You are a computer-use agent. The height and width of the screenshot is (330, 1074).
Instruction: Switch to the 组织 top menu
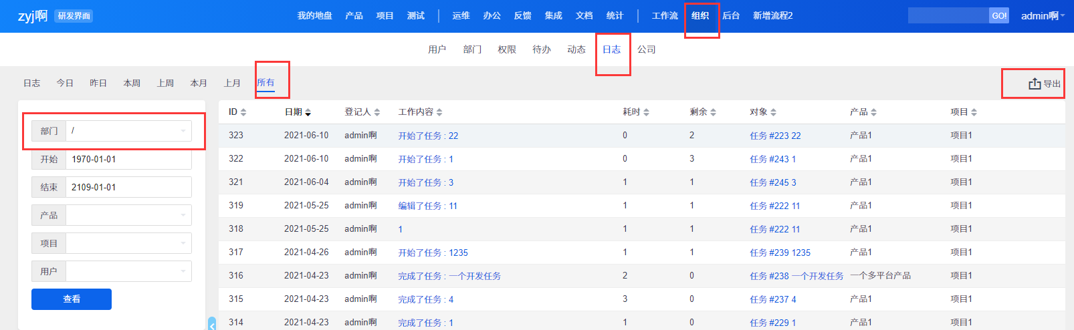[700, 16]
